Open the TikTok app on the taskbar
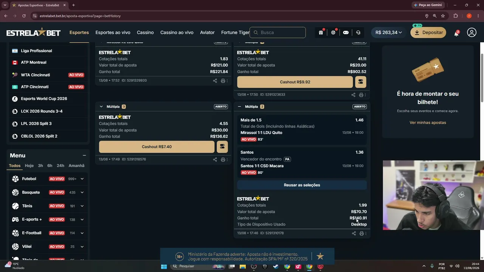484x272 pixels. point(298,266)
